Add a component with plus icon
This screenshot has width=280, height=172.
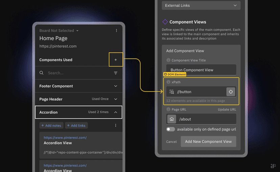pos(116,59)
